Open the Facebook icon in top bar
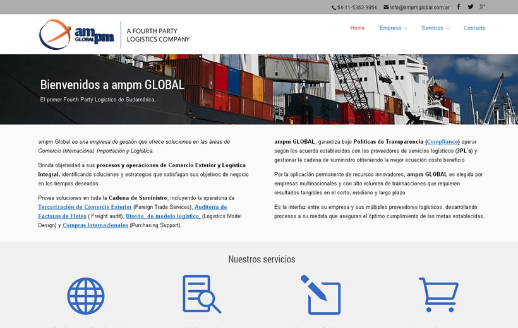Image resolution: width=518 pixels, height=328 pixels. coord(459,6)
